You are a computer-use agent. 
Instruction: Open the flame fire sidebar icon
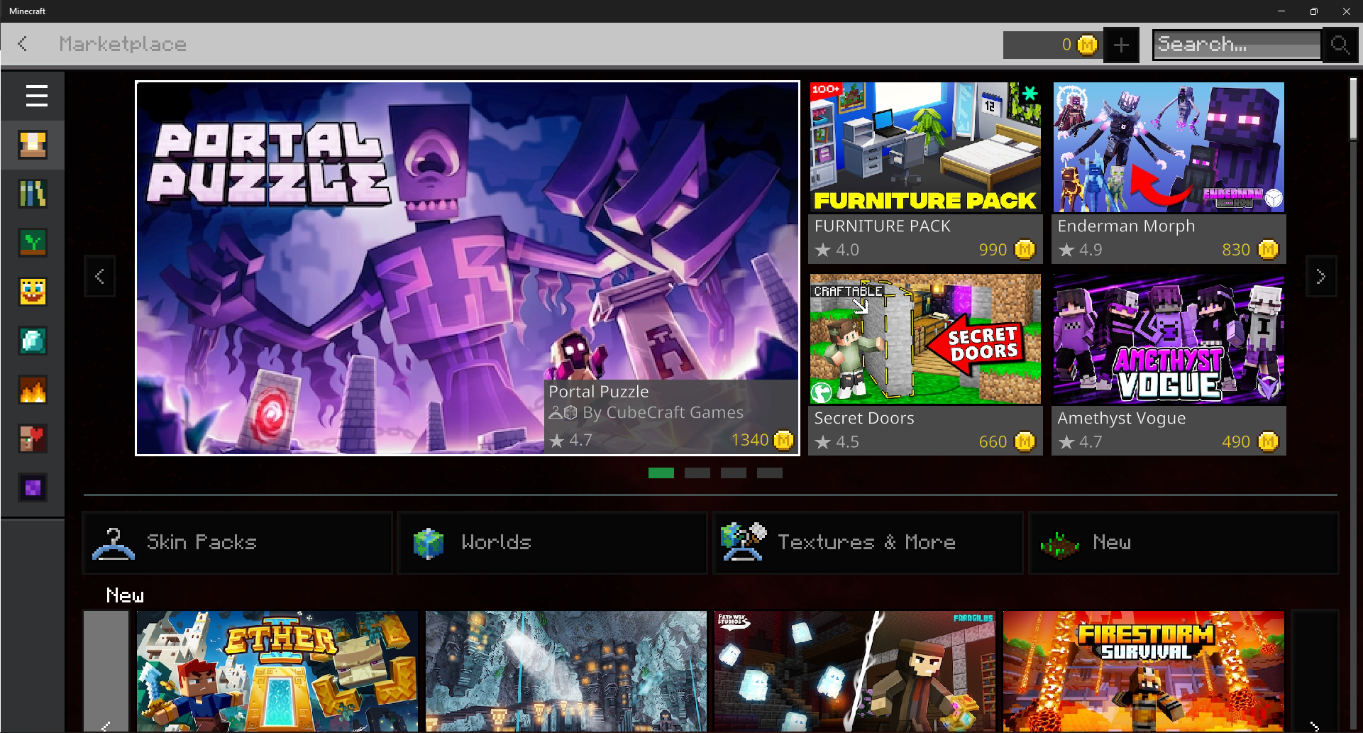[33, 390]
